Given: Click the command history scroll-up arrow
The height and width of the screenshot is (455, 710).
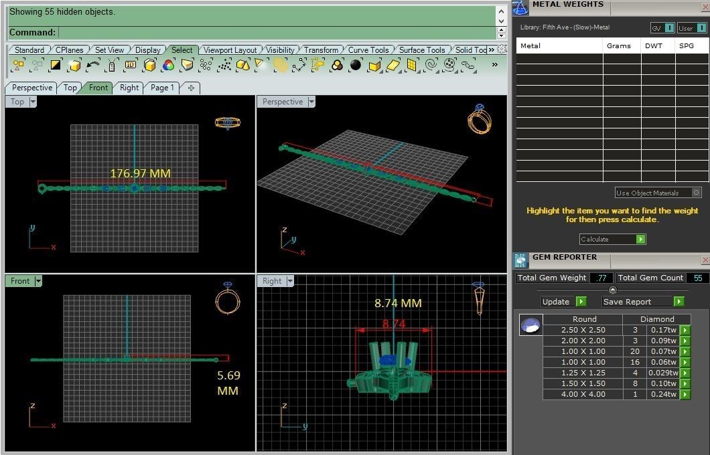Looking at the screenshot, I should click(x=501, y=11).
